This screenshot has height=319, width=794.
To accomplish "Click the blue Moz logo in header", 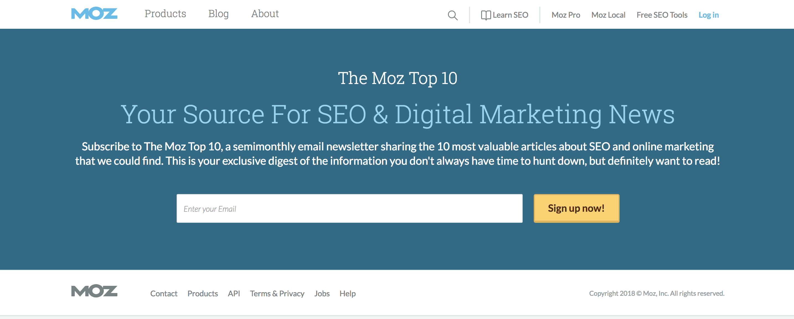I will tap(94, 14).
